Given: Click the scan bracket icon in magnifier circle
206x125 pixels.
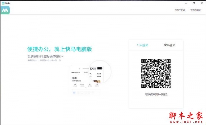Looking at the screenshot, I should tap(99, 75).
